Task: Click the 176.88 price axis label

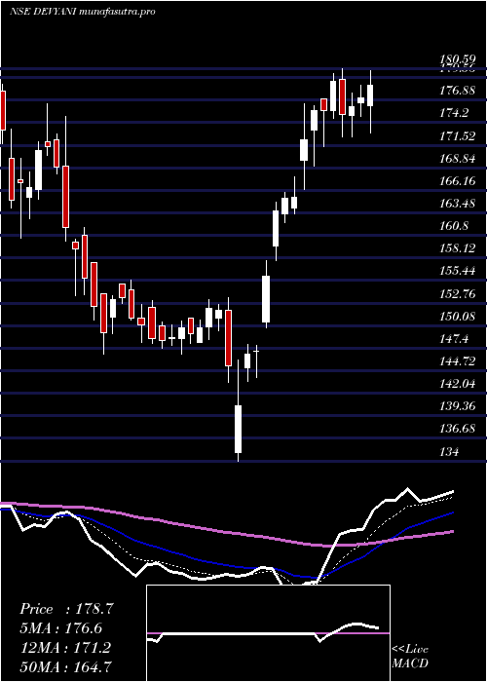Action: click(x=457, y=91)
